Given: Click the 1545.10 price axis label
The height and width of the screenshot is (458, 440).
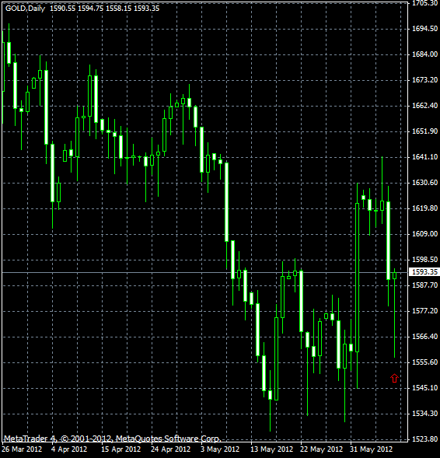Looking at the screenshot, I should (x=424, y=388).
